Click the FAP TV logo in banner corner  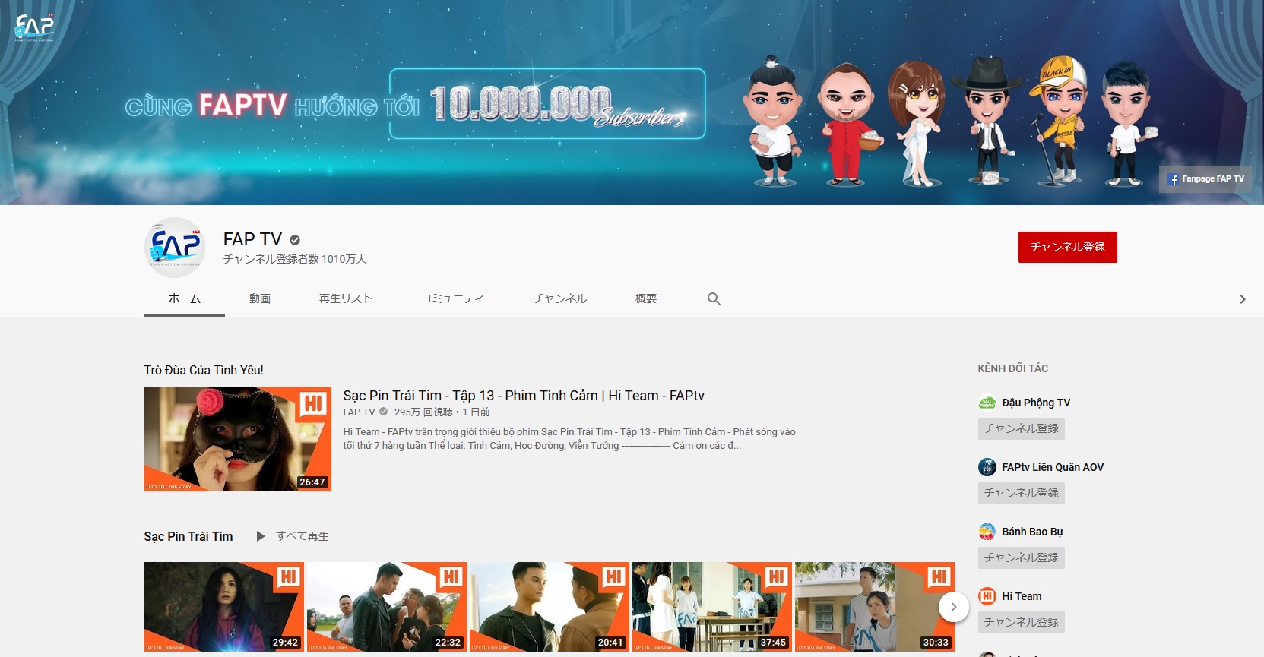coord(35,27)
